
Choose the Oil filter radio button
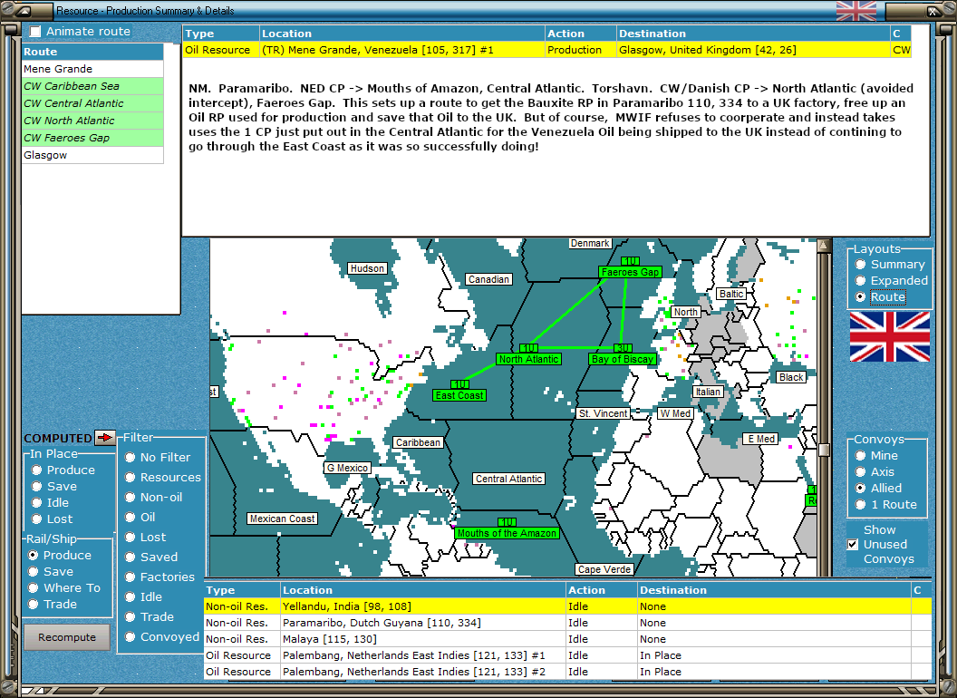[130, 518]
